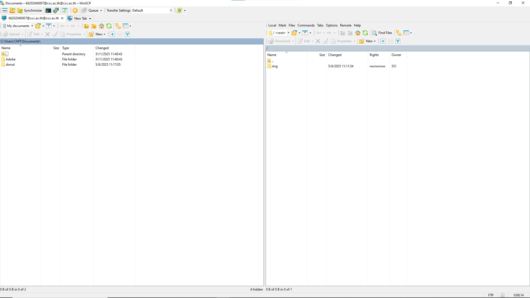Click session time 0:08:14 in status bar
The height and width of the screenshot is (298, 530).
click(x=518, y=295)
